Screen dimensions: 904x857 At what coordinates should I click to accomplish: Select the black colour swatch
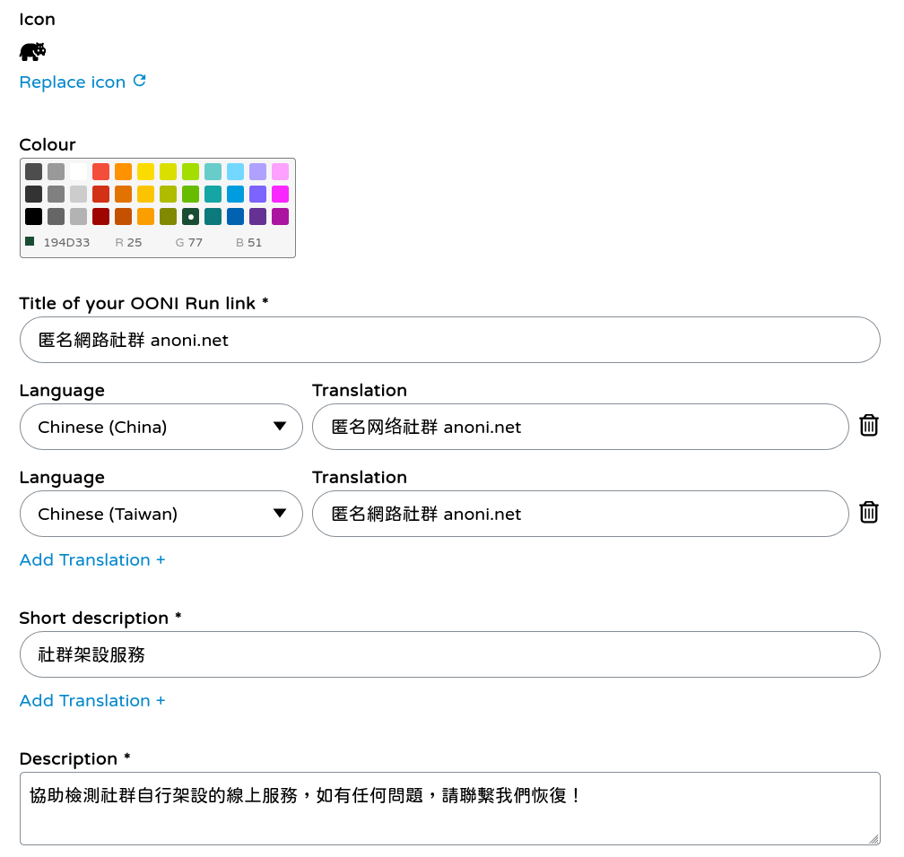click(33, 216)
